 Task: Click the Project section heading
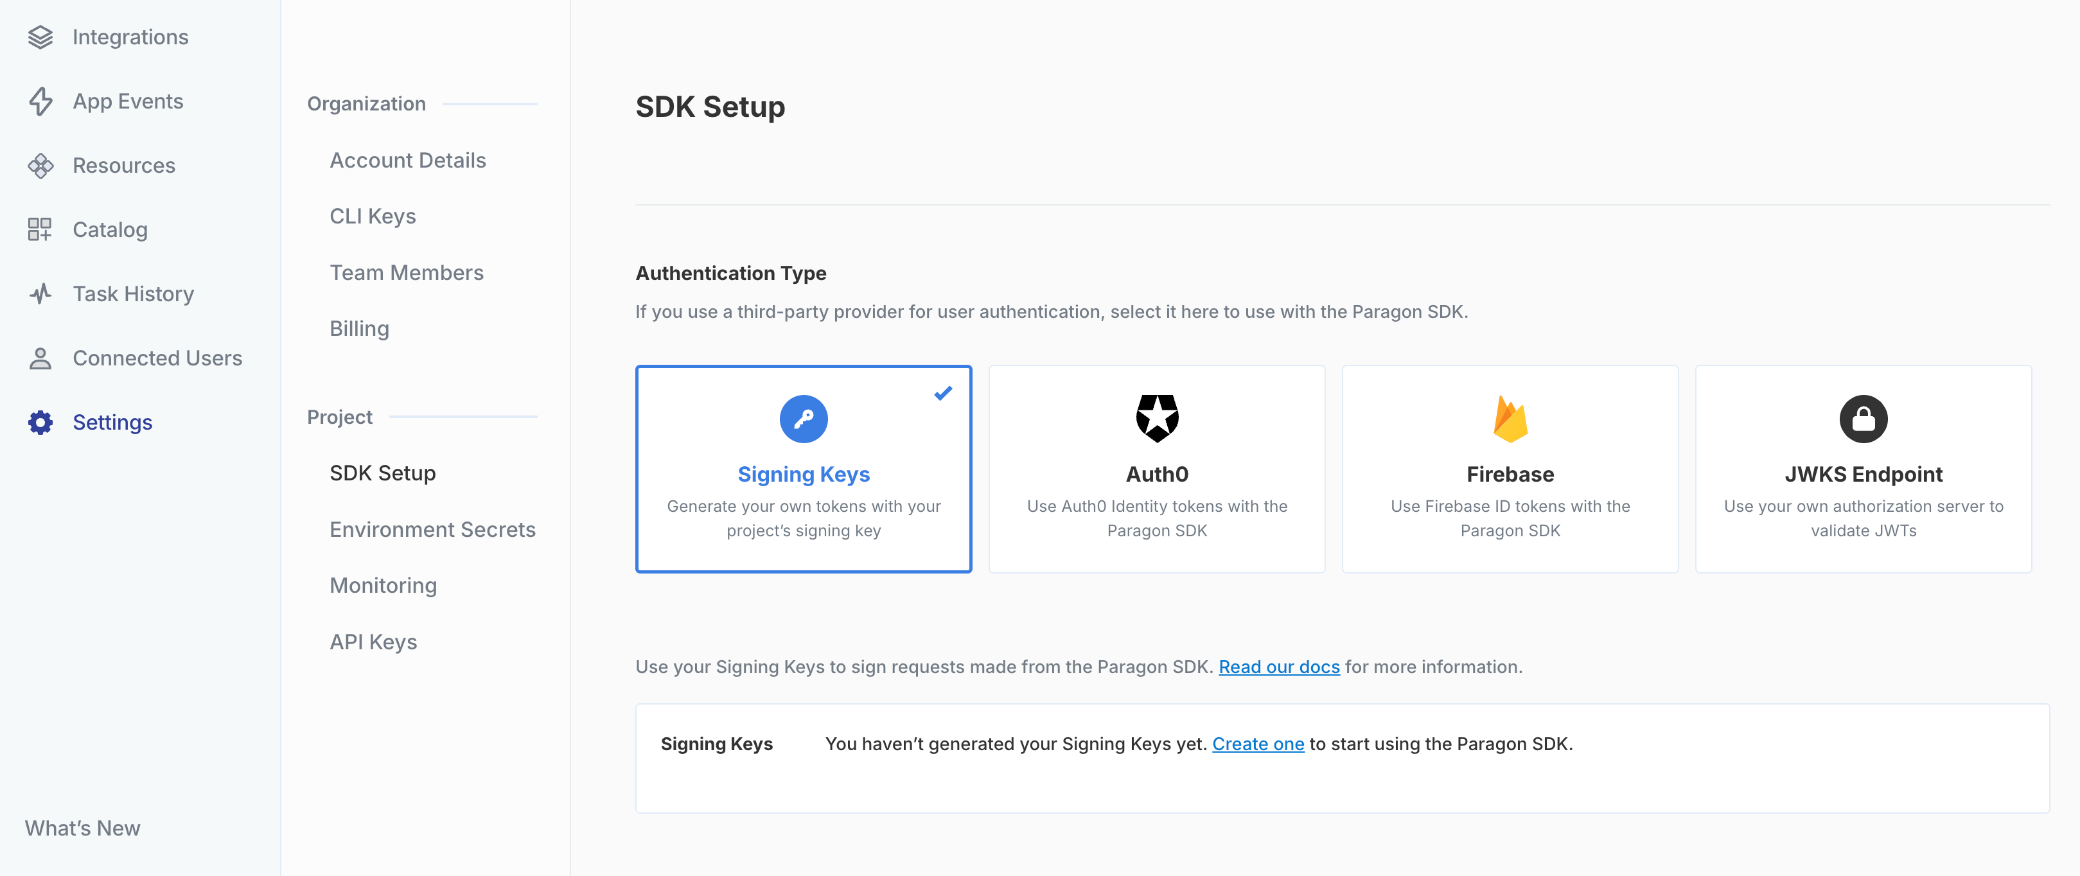pyautogui.click(x=339, y=417)
